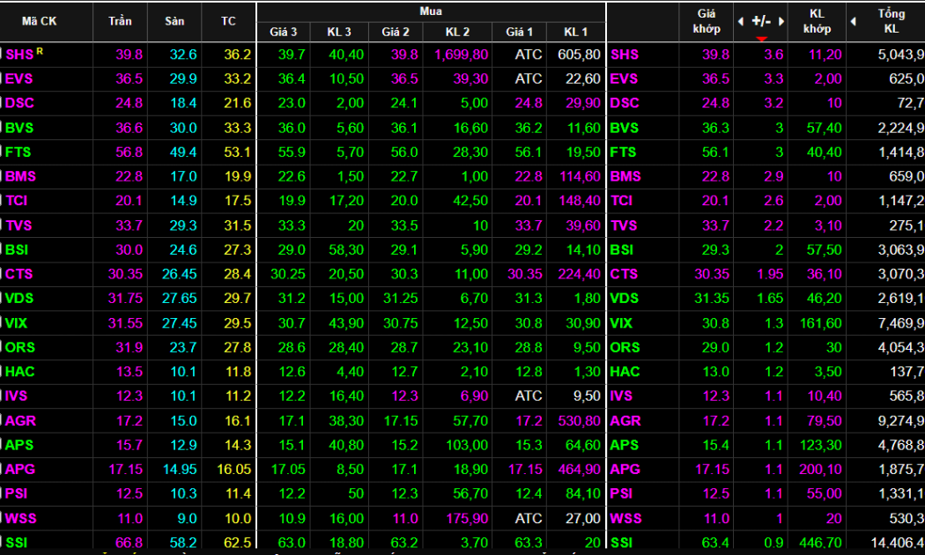Sort by the KL khớp column header
The width and height of the screenshot is (925, 555).
[x=817, y=21]
